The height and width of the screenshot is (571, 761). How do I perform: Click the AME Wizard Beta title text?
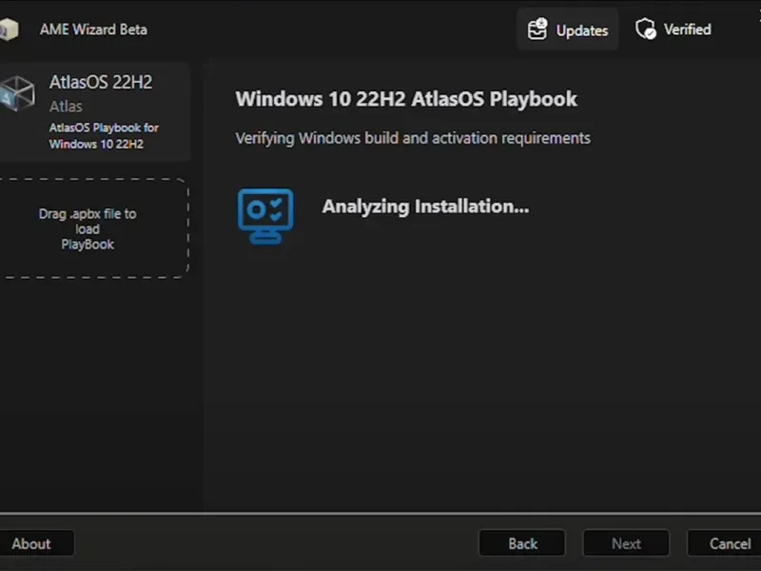tap(93, 30)
